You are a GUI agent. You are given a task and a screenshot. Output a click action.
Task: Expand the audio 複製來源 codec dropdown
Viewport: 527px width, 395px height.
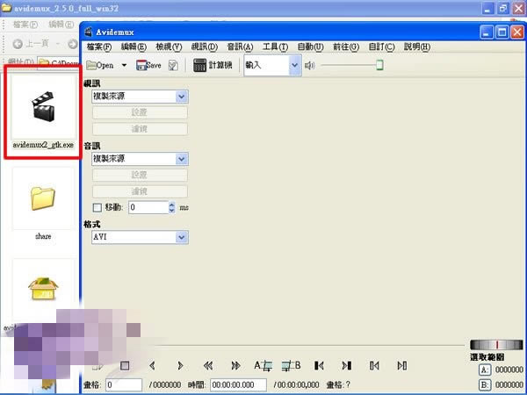point(181,159)
